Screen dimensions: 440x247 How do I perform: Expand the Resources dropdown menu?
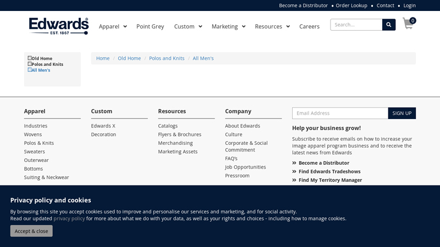(x=272, y=26)
